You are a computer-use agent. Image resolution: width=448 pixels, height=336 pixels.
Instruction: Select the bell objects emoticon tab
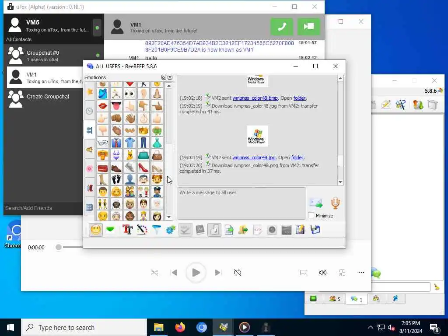point(89,150)
